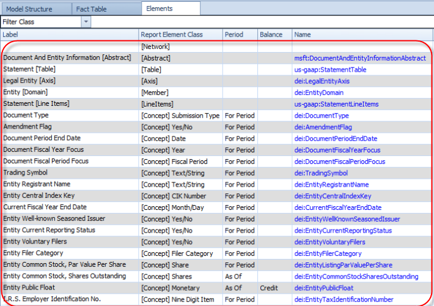Select 'Document Fiscal Period Focus' label
The height and width of the screenshot is (306, 434).
pyautogui.click(x=46, y=161)
